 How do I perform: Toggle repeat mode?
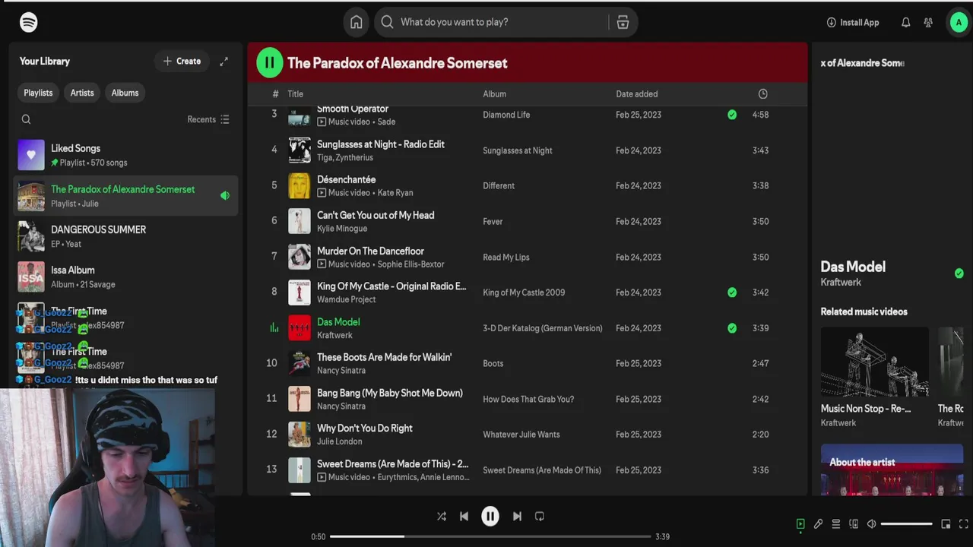[x=540, y=516]
